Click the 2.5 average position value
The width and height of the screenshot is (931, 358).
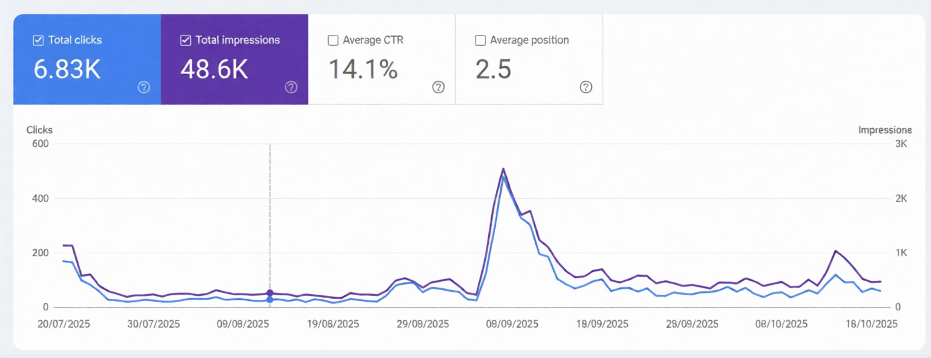493,69
